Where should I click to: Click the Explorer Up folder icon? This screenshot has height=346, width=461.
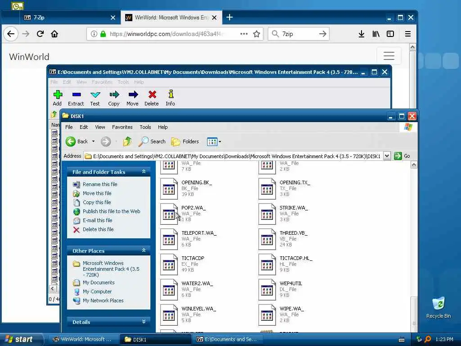click(127, 141)
